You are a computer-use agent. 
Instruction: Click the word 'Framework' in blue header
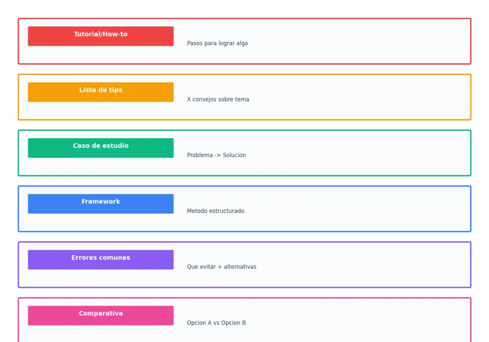pyautogui.click(x=101, y=201)
